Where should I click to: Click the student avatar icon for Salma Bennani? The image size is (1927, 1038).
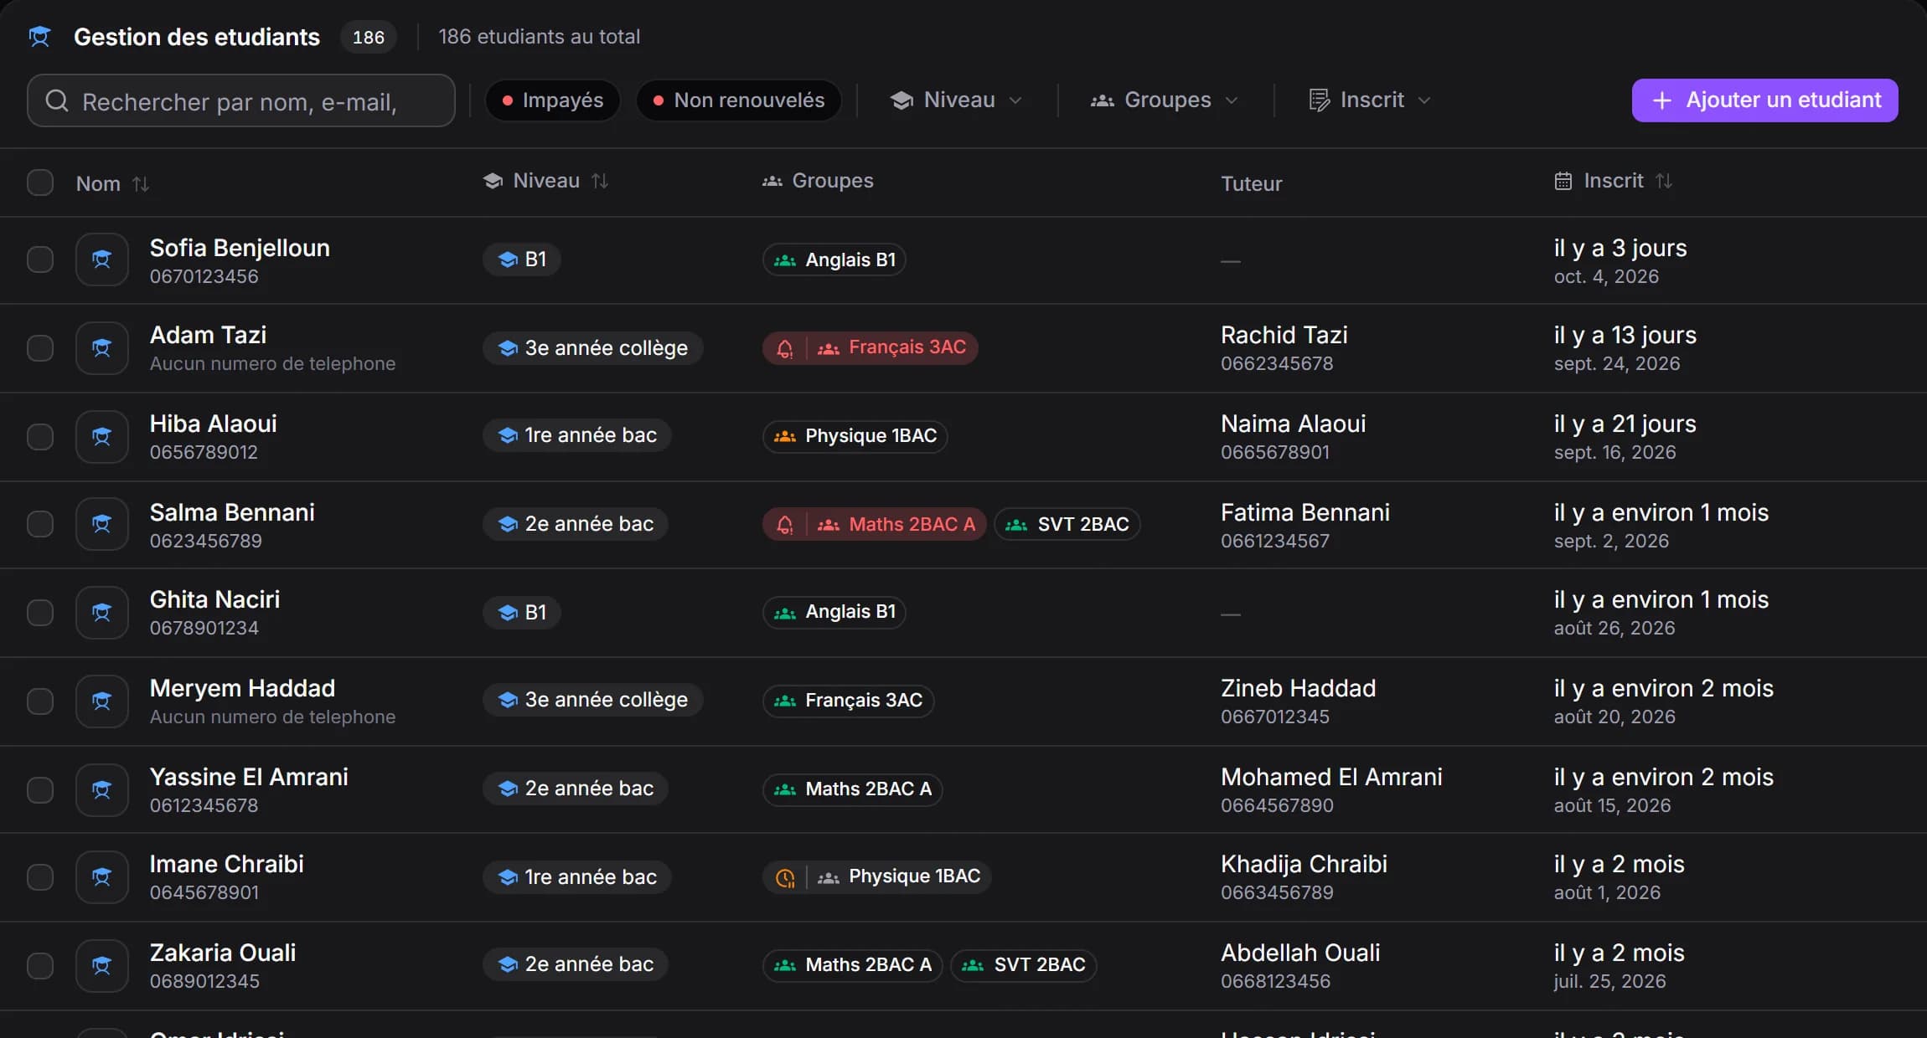click(x=101, y=524)
